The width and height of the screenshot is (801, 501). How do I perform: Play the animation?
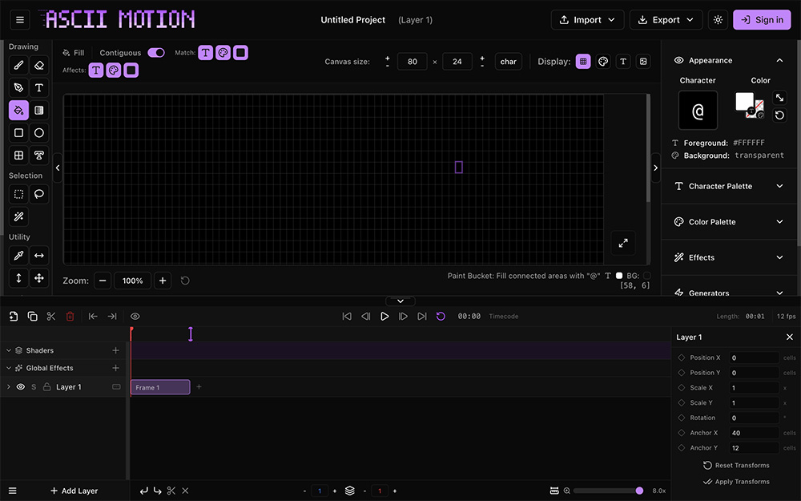point(384,317)
